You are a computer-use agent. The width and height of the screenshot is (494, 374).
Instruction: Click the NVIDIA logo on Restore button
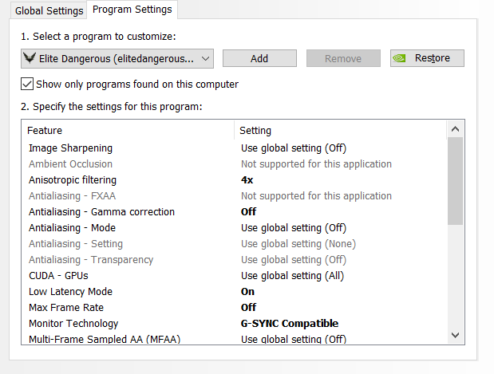399,58
